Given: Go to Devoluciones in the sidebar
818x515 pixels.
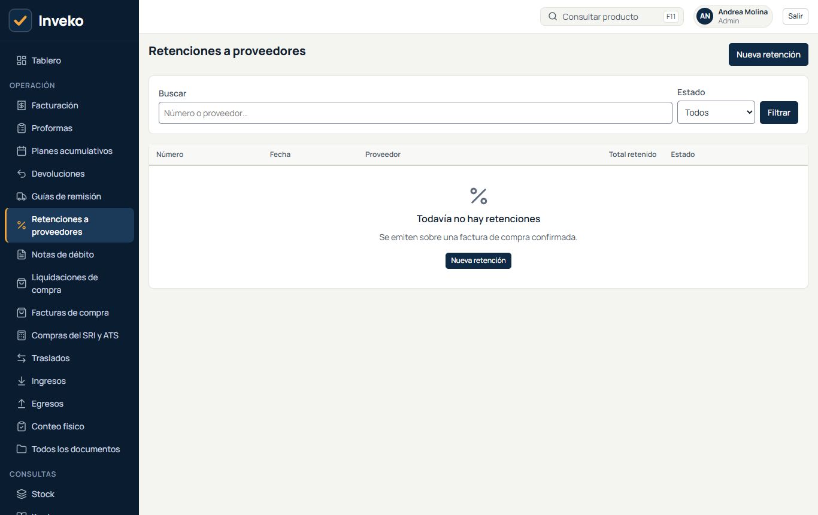Looking at the screenshot, I should pos(69,174).
